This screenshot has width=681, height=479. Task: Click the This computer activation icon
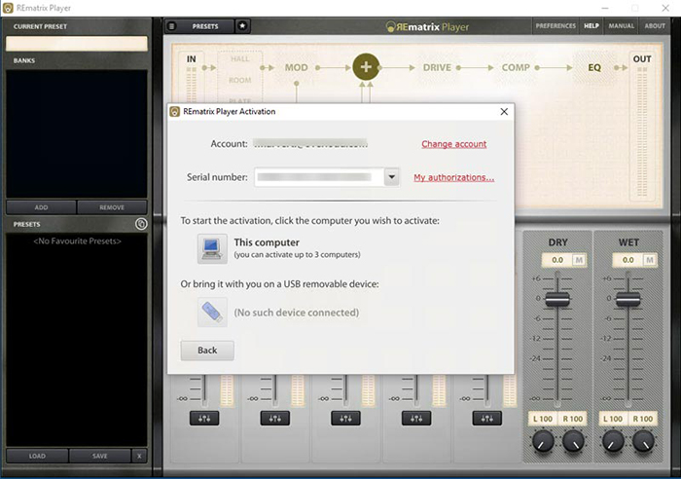click(x=212, y=248)
